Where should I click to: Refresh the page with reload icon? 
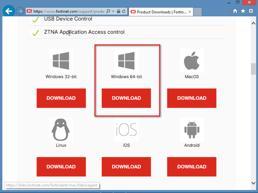pyautogui.click(x=124, y=11)
